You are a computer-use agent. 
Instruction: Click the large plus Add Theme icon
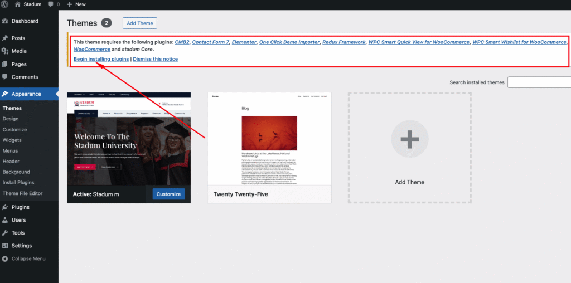410,139
